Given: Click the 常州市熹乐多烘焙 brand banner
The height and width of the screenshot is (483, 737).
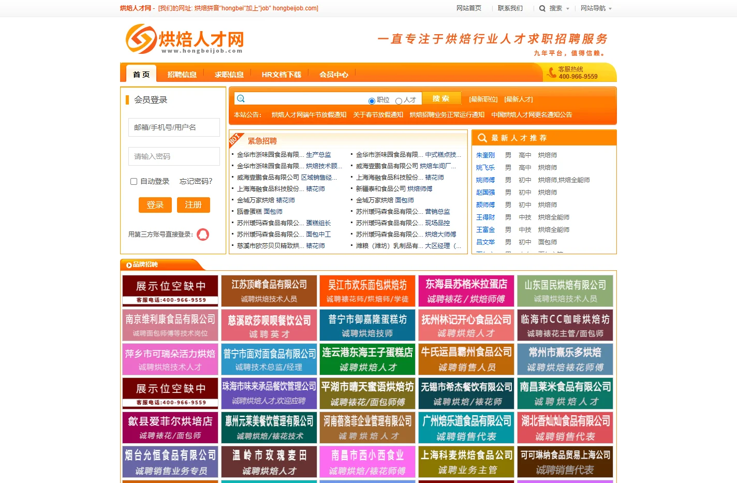Looking at the screenshot, I should click(565, 359).
